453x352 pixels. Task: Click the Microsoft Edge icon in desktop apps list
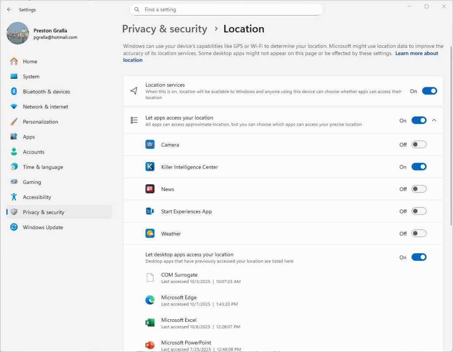pyautogui.click(x=150, y=300)
